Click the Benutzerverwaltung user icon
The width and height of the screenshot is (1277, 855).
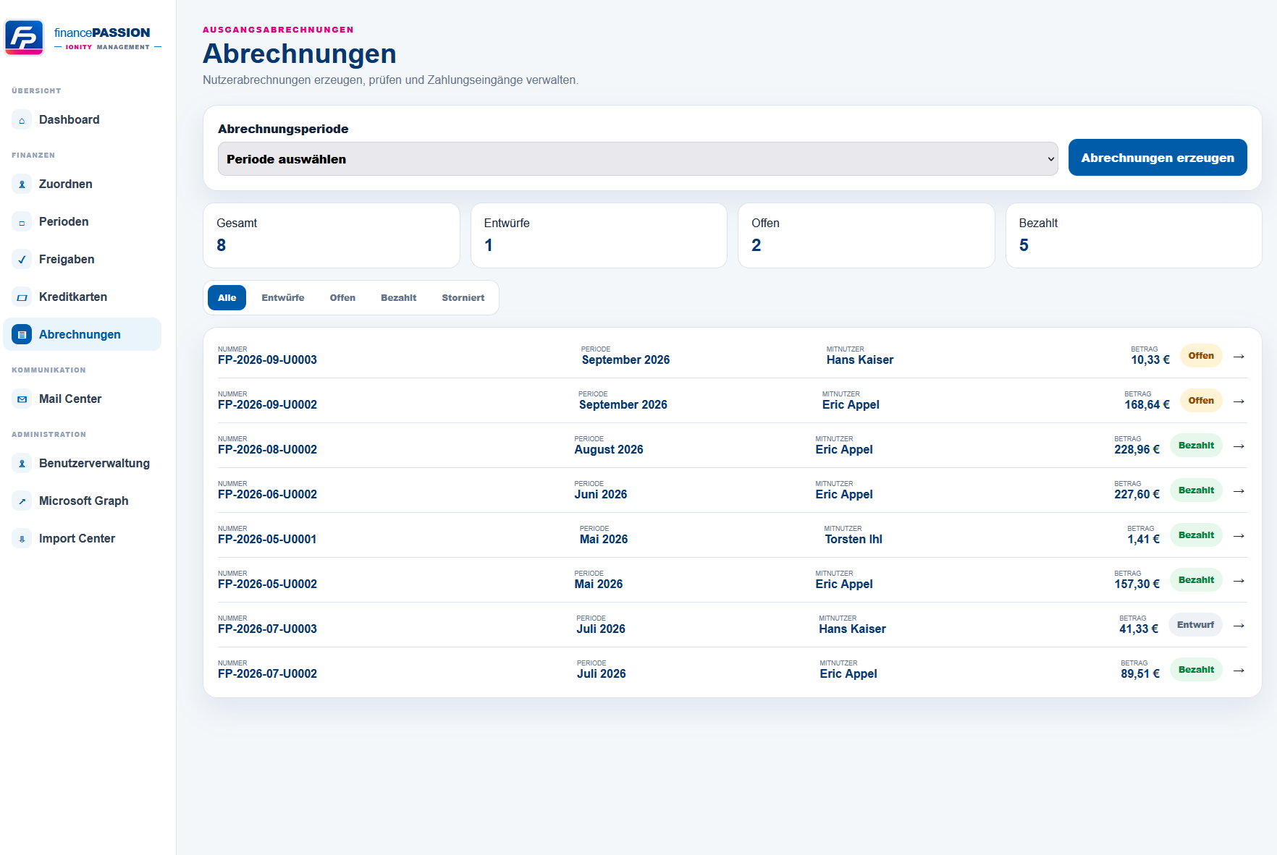click(22, 464)
